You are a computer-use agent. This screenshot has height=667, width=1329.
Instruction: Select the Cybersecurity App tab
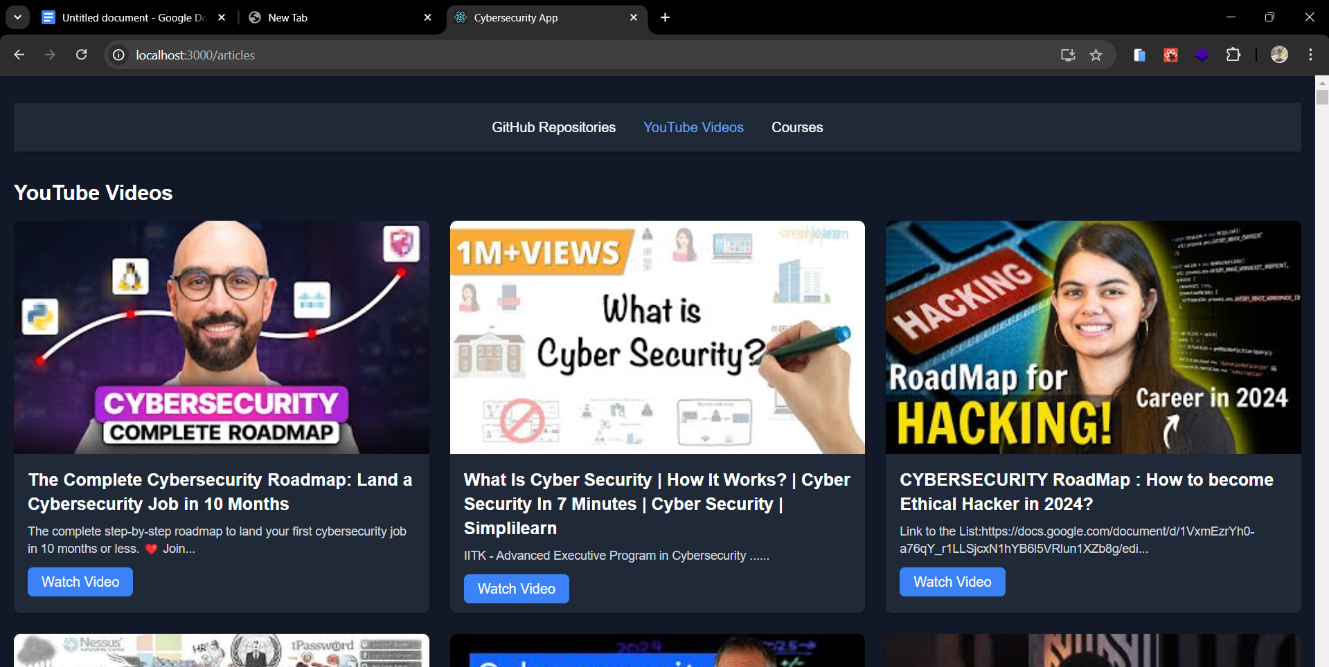[x=547, y=17]
